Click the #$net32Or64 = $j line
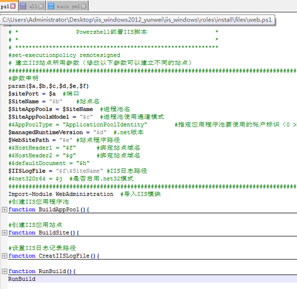Screen dimensions: 297x289 pos(71,179)
